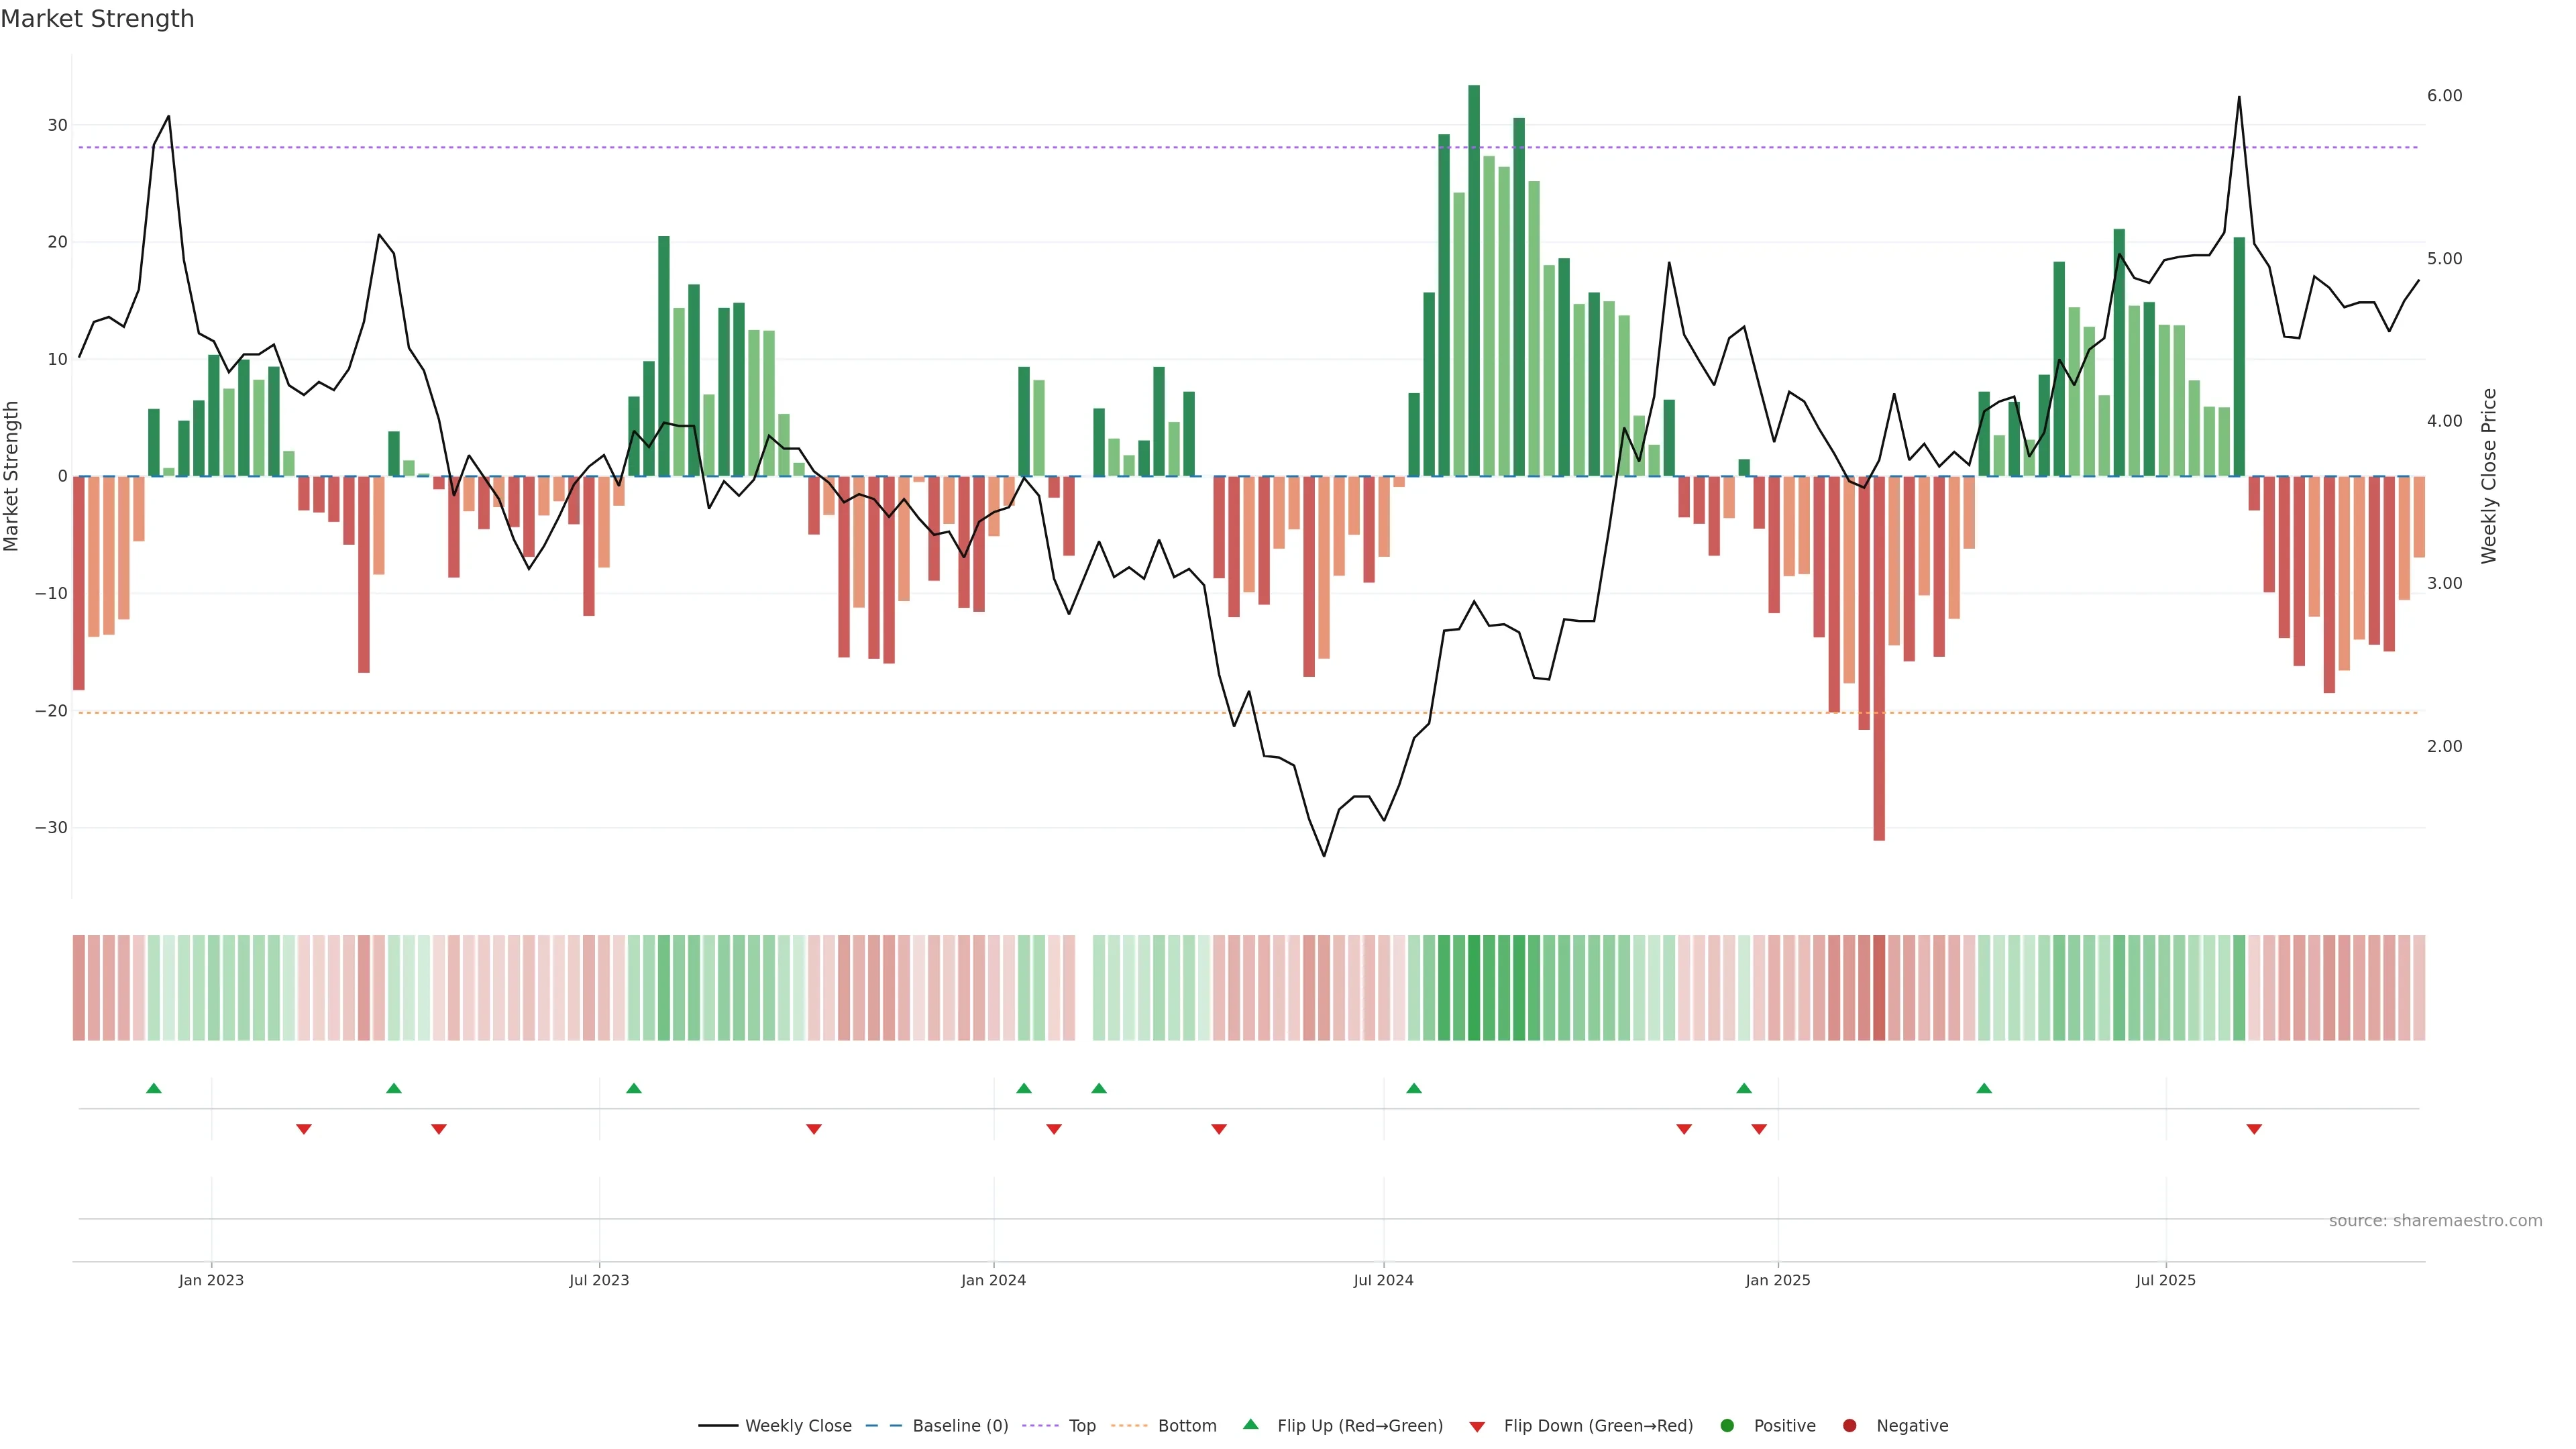Select the rightmost red flip-down triangle marker
Image resolution: width=2576 pixels, height=1449 pixels.
(2254, 1129)
